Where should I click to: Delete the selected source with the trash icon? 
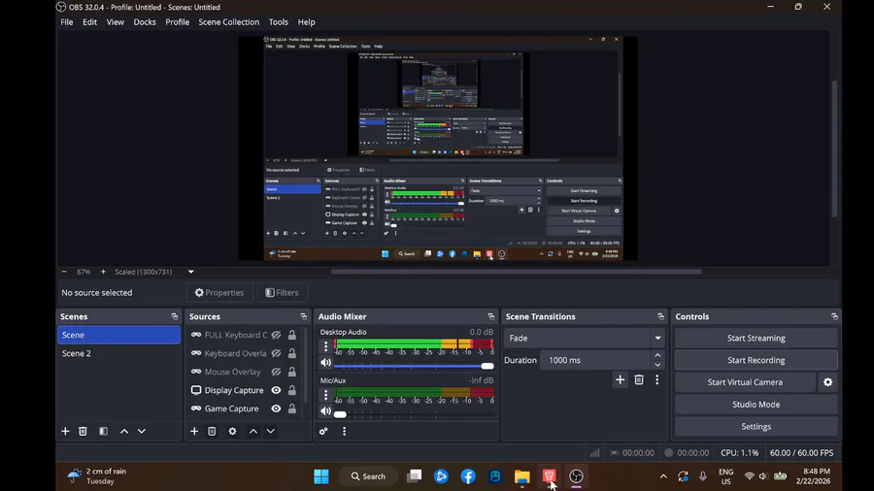point(212,432)
